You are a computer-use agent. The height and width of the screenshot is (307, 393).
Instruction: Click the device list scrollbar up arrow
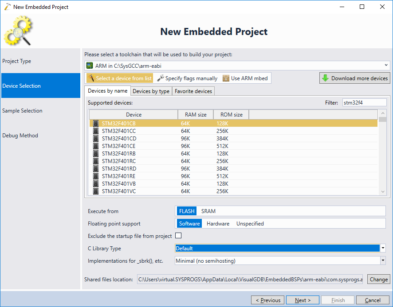383,113
